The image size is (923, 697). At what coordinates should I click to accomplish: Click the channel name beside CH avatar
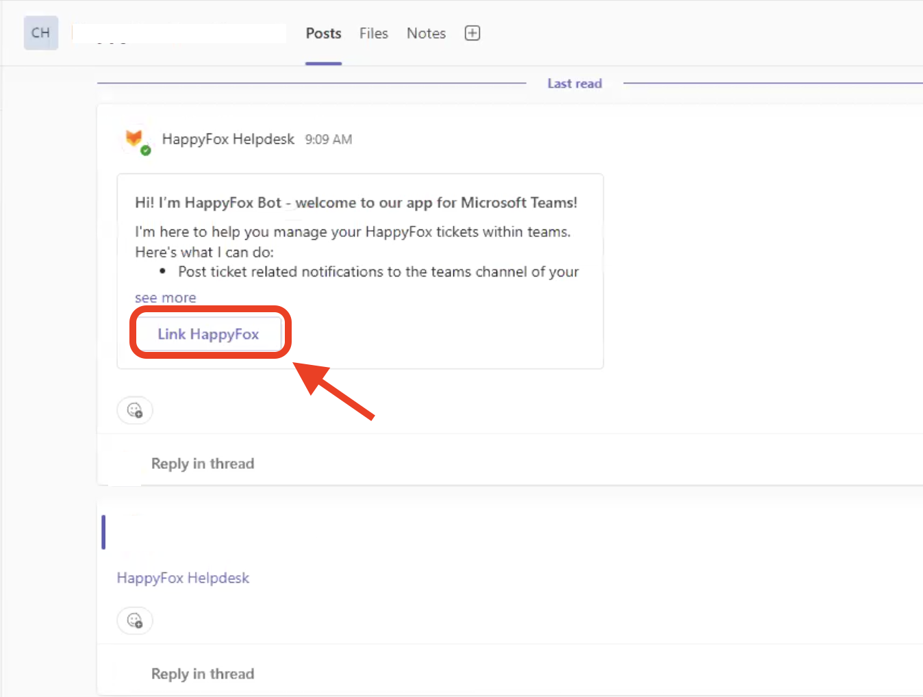[179, 33]
